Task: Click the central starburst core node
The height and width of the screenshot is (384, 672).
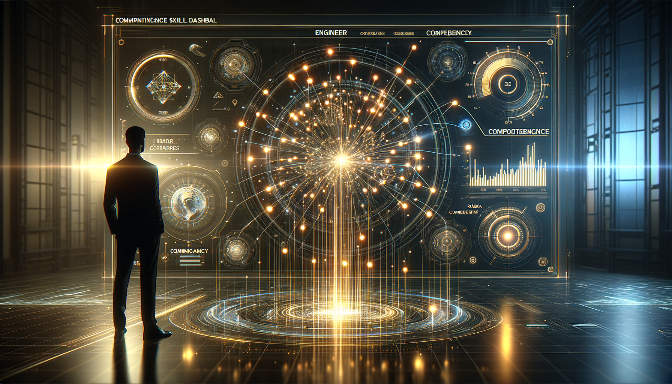Action: click(341, 160)
